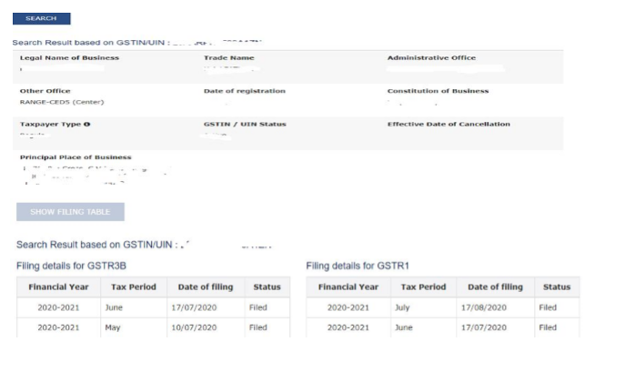The height and width of the screenshot is (372, 625).
Task: Click the 17/08/2020 filing date in GSTR1
Action: tap(484, 307)
